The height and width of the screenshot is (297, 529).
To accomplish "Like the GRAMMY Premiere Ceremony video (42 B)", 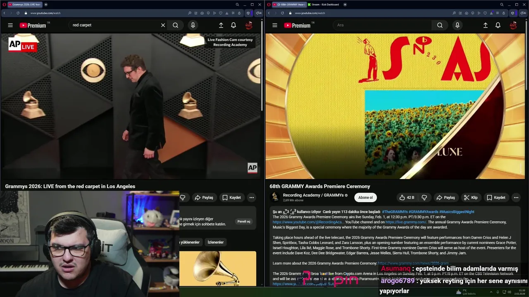I will point(407,198).
